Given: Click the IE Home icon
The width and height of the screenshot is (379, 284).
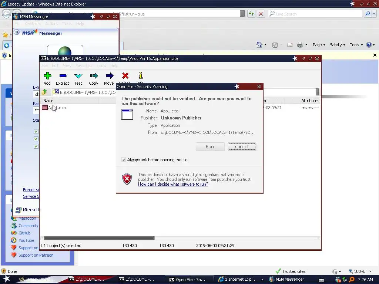Looking at the screenshot, I should pyautogui.click(x=259, y=45).
